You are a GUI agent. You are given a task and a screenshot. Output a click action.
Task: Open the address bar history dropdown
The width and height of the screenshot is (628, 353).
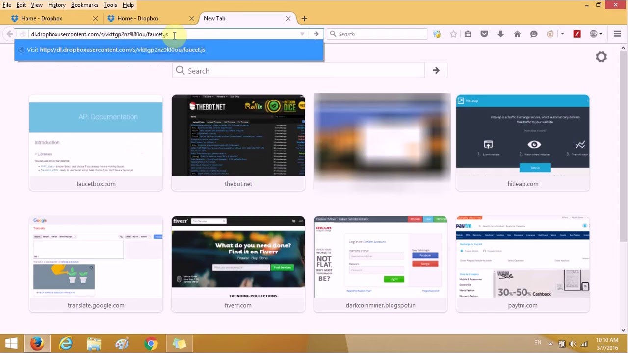302,34
